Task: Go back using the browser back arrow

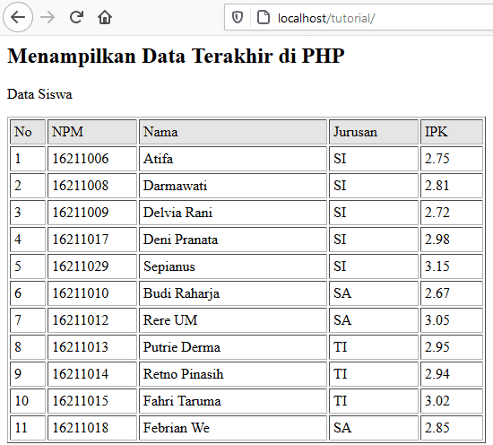Action: [18, 17]
